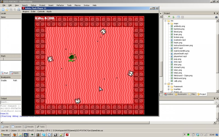The image size is (219, 137).
Task: Click the Print toolbar icon
Action: click(x=19, y=10)
